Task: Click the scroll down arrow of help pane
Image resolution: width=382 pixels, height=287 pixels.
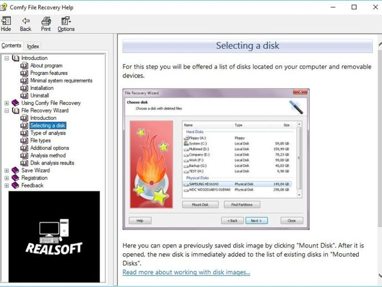Action: coord(380,275)
